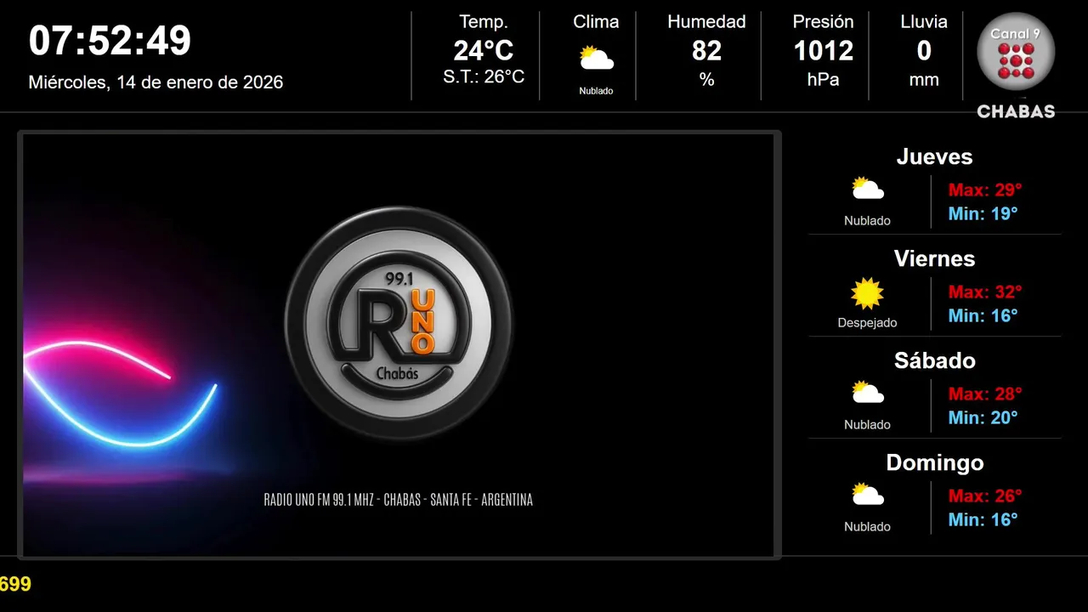Click the Lluvia heading
Screen dimensions: 1088x612
pos(924,22)
